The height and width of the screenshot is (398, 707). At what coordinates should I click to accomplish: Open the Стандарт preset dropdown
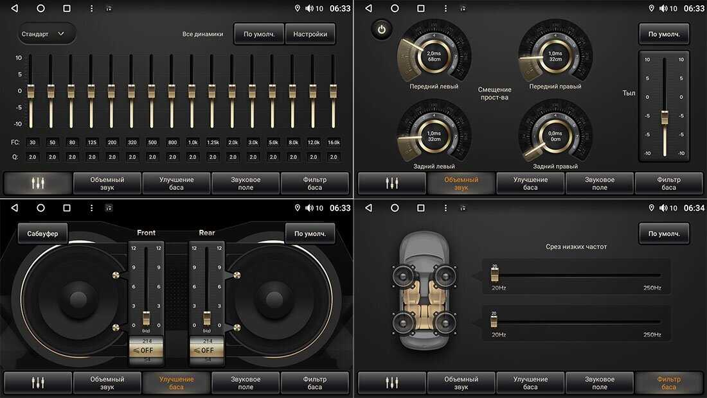coord(46,34)
